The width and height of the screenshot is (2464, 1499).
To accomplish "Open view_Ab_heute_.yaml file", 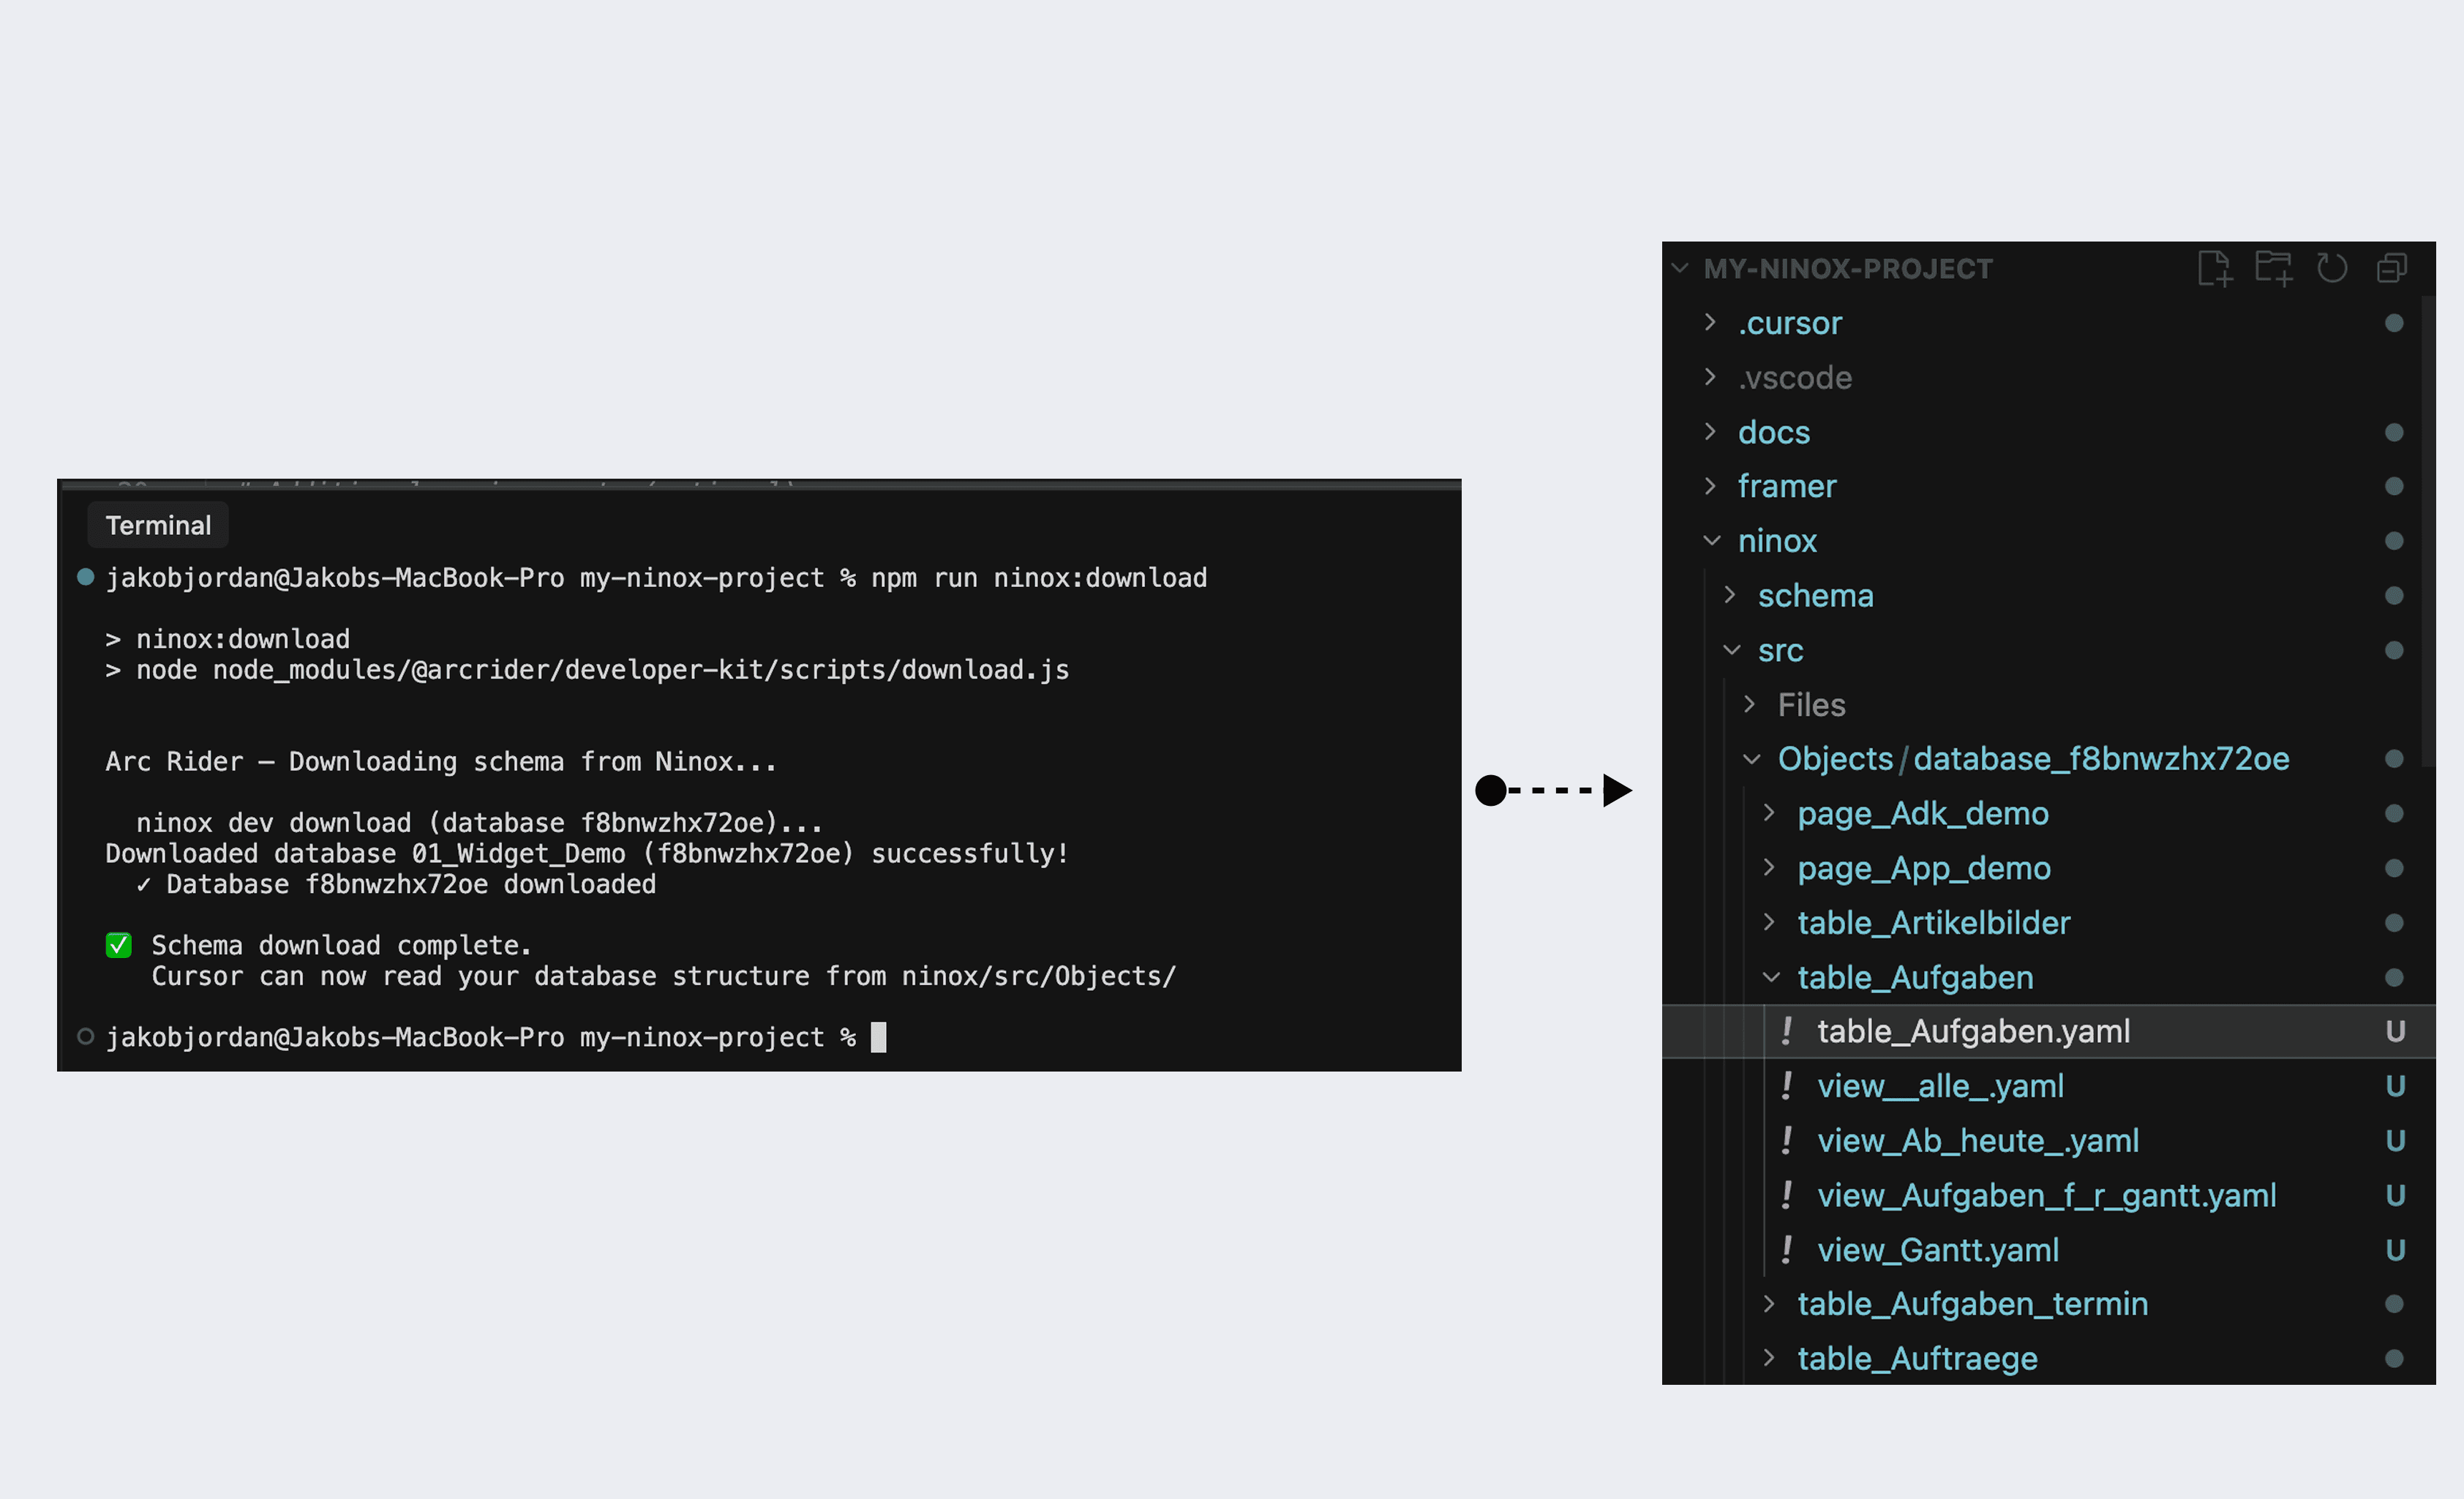I will pos(1977,1141).
